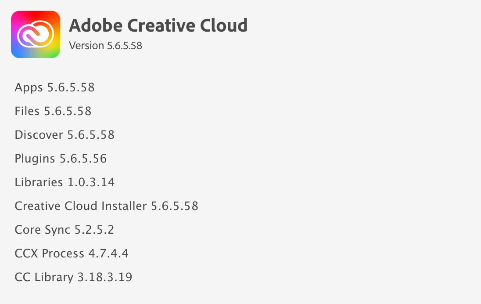481x304 pixels.
Task: Click the "Adobe Creative Cloud" heading text
Action: tap(158, 25)
